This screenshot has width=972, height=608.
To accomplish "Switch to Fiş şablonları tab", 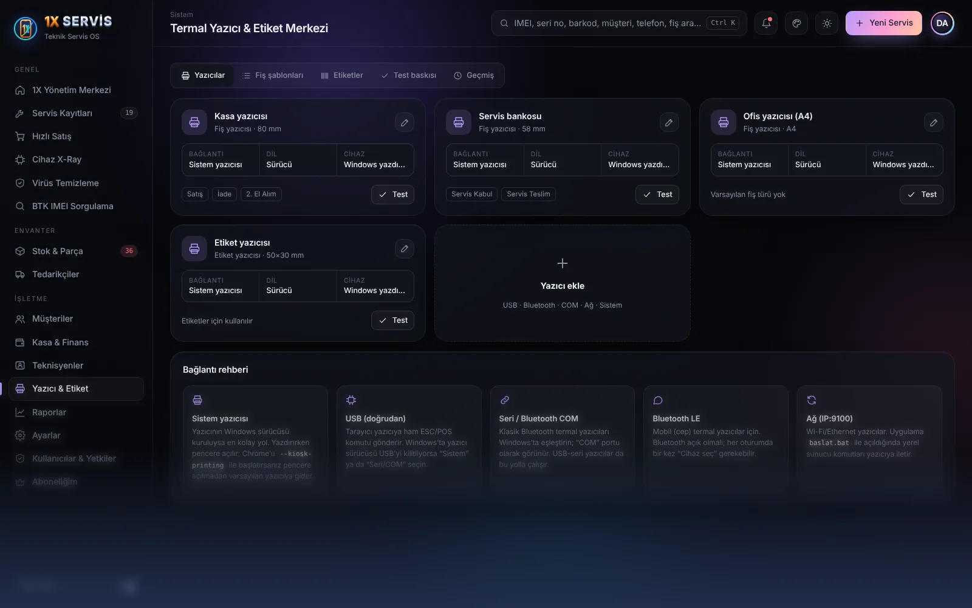I will [x=273, y=75].
